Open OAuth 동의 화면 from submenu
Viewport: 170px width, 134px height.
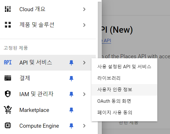click(x=124, y=101)
